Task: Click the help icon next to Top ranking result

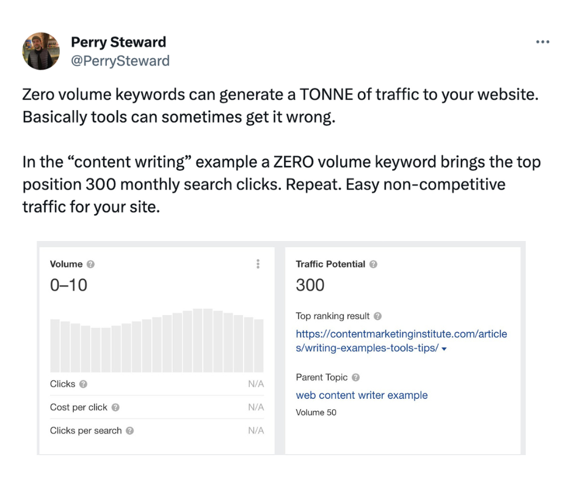Action: click(378, 316)
